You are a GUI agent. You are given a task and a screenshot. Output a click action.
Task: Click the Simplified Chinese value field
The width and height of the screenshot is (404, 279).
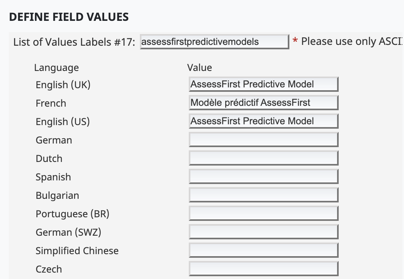coord(263,251)
